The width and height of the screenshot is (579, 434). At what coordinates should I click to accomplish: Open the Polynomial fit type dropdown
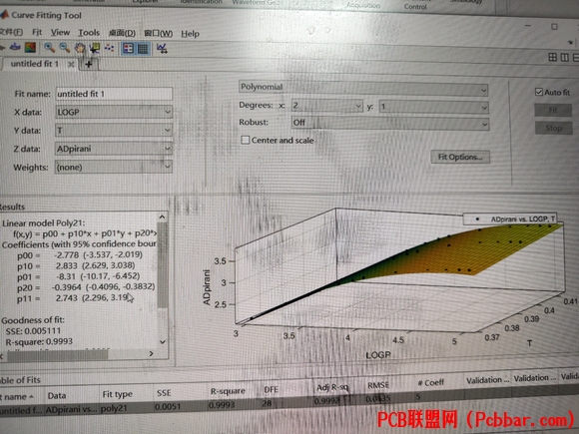click(363, 88)
